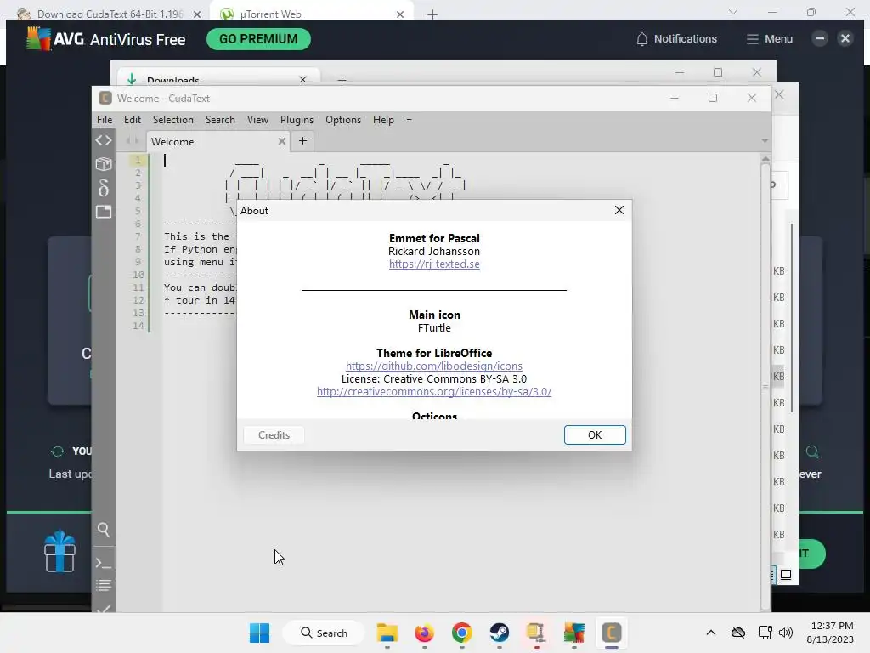The height and width of the screenshot is (653, 870).
Task: Click the cloud sync tray icon
Action: click(x=738, y=633)
